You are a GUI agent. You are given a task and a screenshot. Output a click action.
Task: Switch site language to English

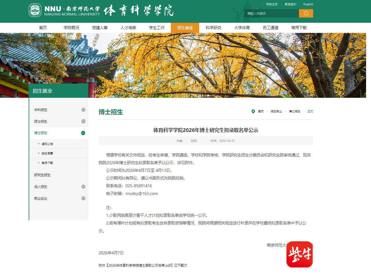click(308, 4)
